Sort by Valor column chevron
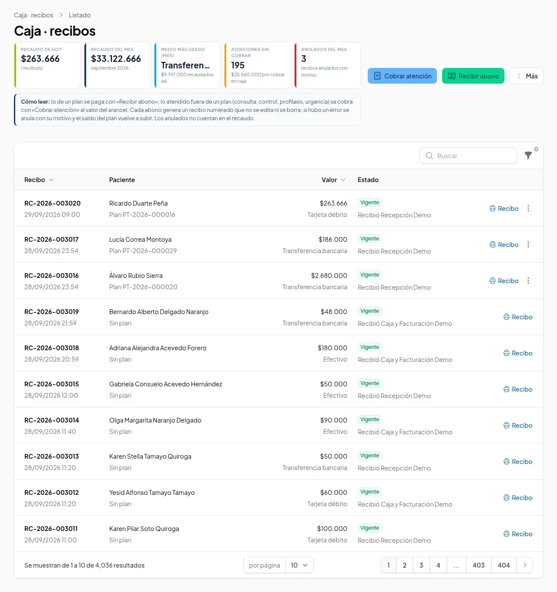 [343, 180]
